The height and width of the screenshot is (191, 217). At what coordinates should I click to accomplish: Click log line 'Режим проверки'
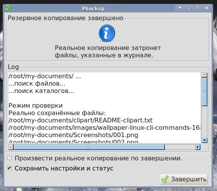click(36, 105)
